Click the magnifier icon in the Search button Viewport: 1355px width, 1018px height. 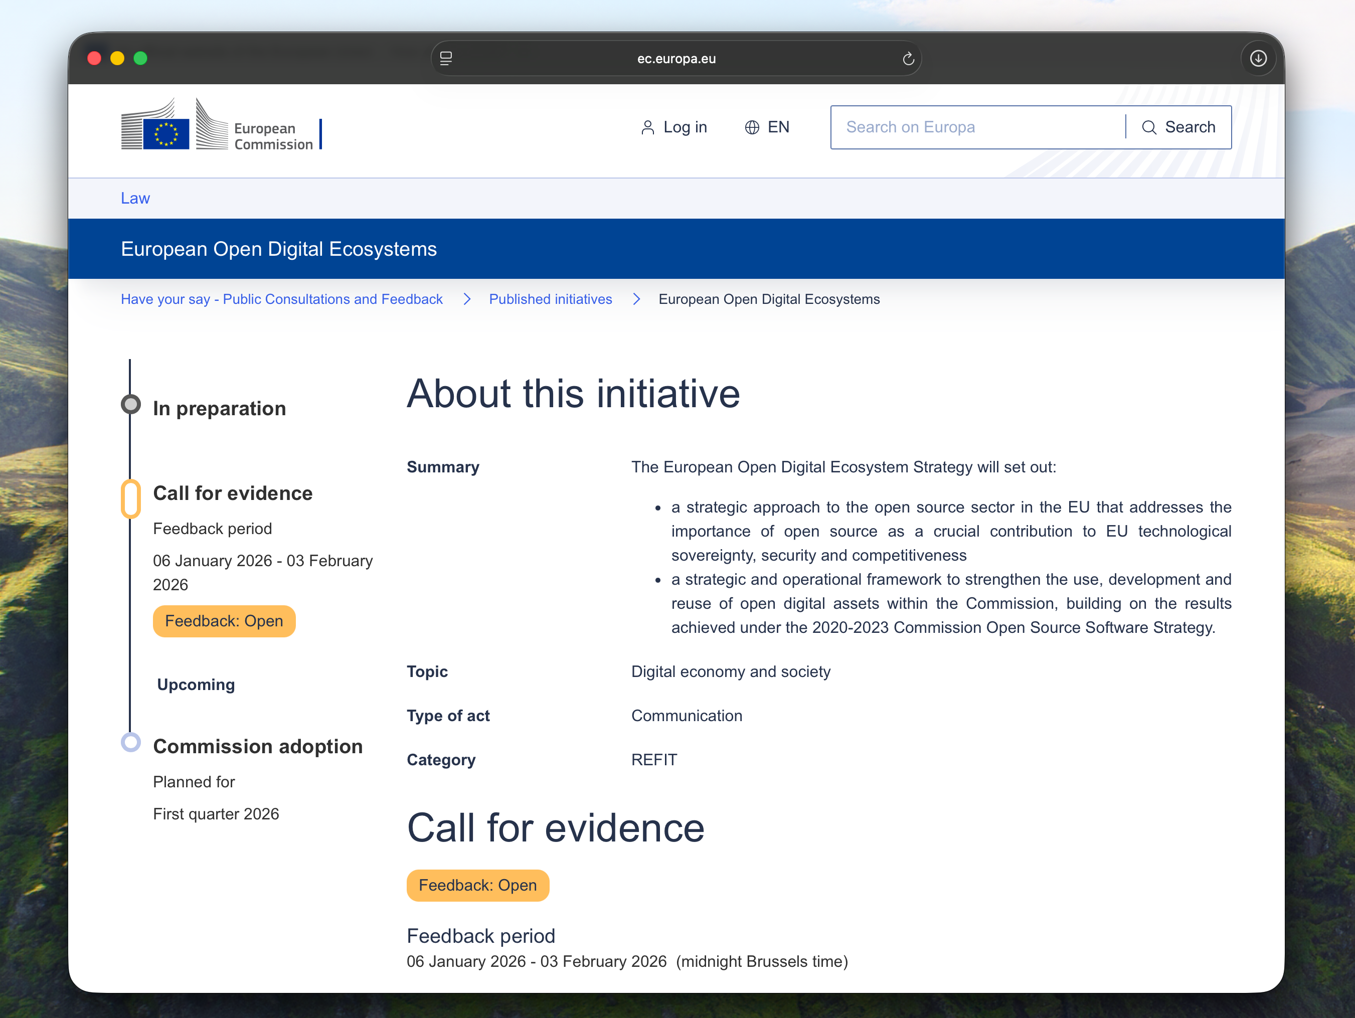pyautogui.click(x=1149, y=126)
